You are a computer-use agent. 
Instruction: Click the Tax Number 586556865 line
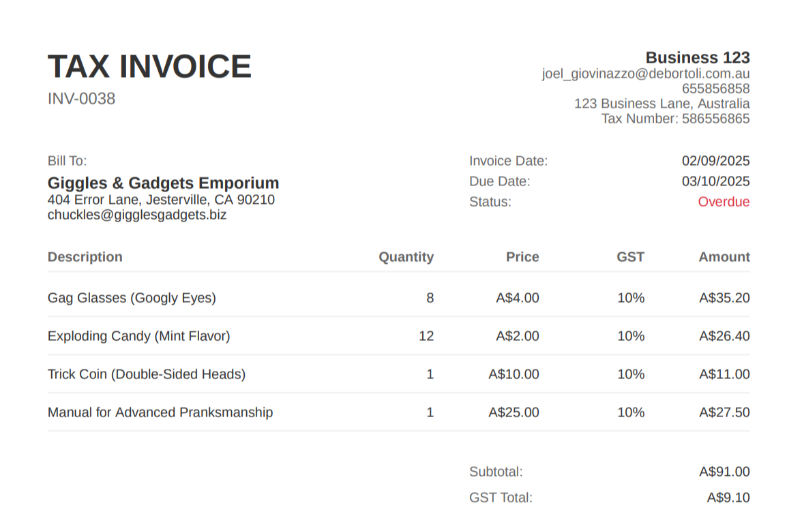tap(675, 119)
